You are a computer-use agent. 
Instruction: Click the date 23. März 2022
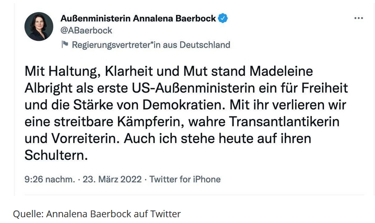click(109, 179)
